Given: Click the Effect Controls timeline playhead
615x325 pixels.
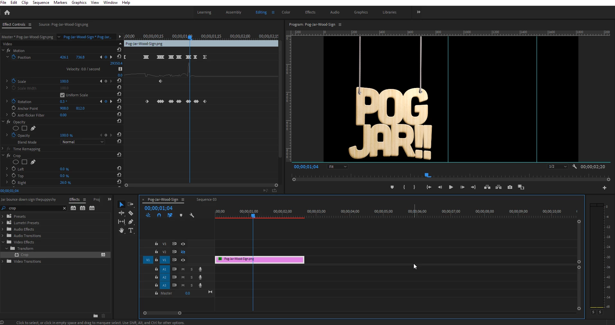Looking at the screenshot, I should pyautogui.click(x=190, y=37).
